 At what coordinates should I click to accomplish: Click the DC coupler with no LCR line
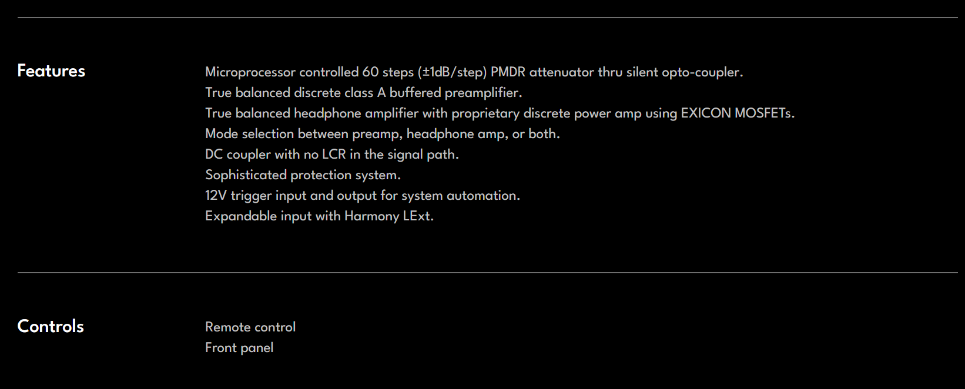(332, 155)
